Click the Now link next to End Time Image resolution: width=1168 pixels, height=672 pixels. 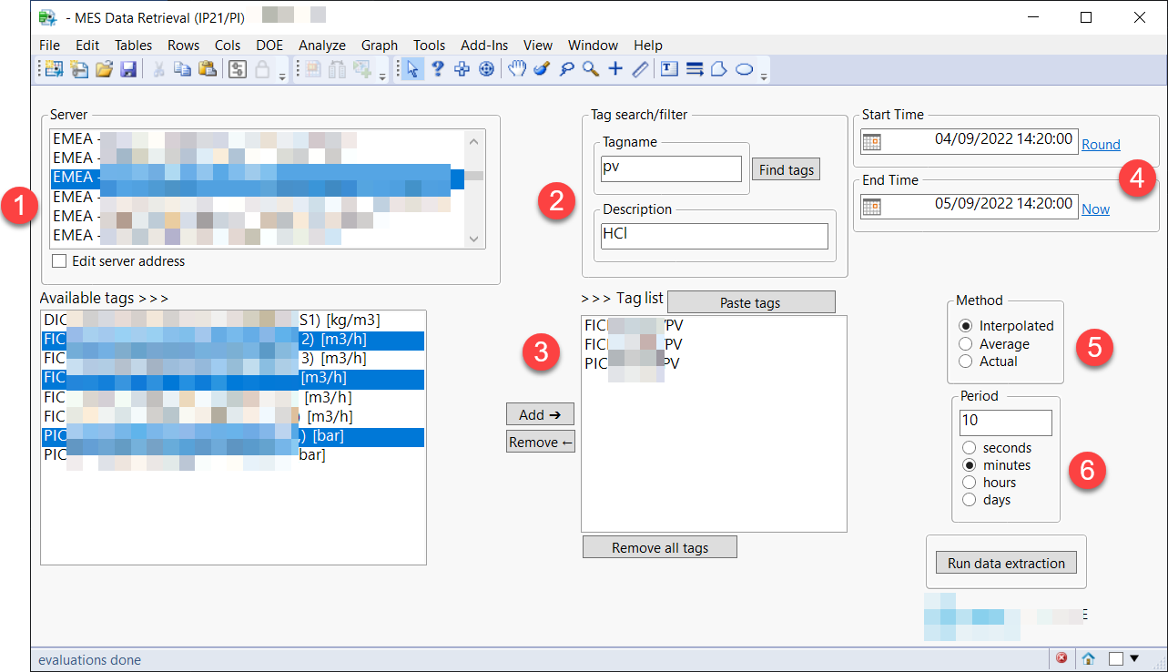1095,209
